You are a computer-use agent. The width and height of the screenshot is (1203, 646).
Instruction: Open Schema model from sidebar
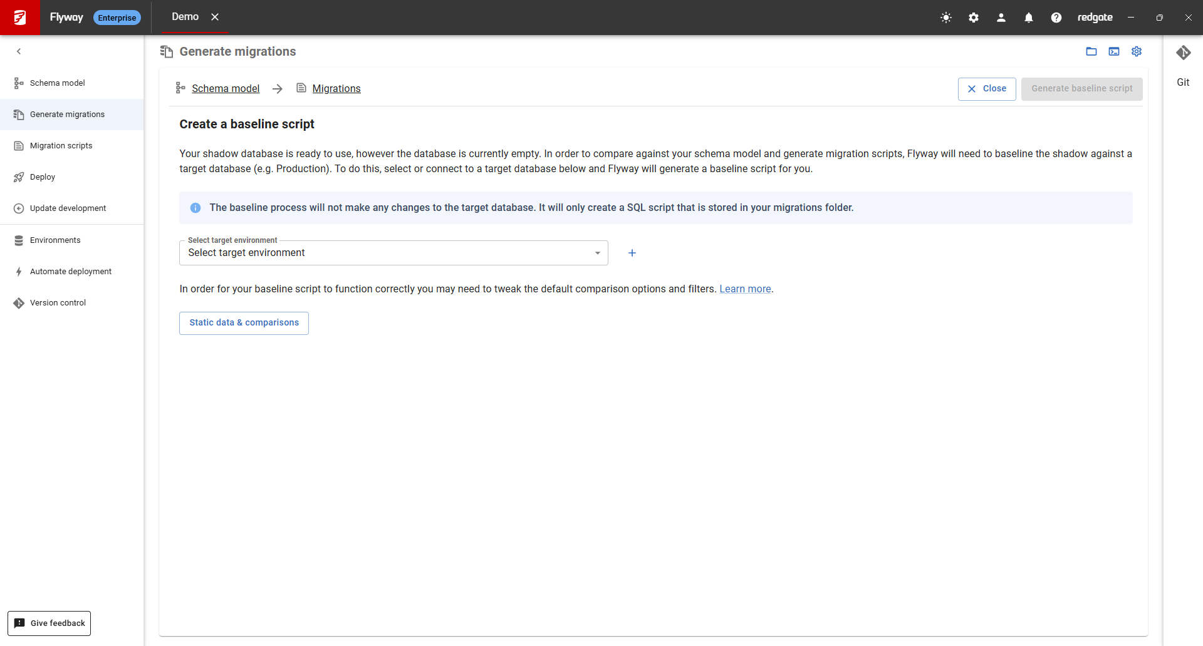[x=57, y=83]
